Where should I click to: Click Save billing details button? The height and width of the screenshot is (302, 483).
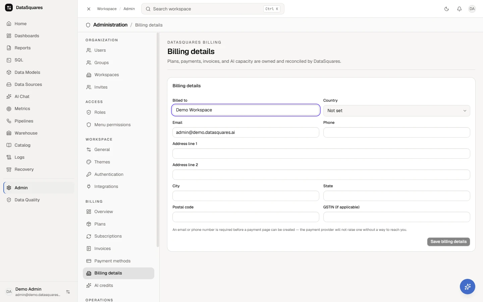(x=448, y=242)
